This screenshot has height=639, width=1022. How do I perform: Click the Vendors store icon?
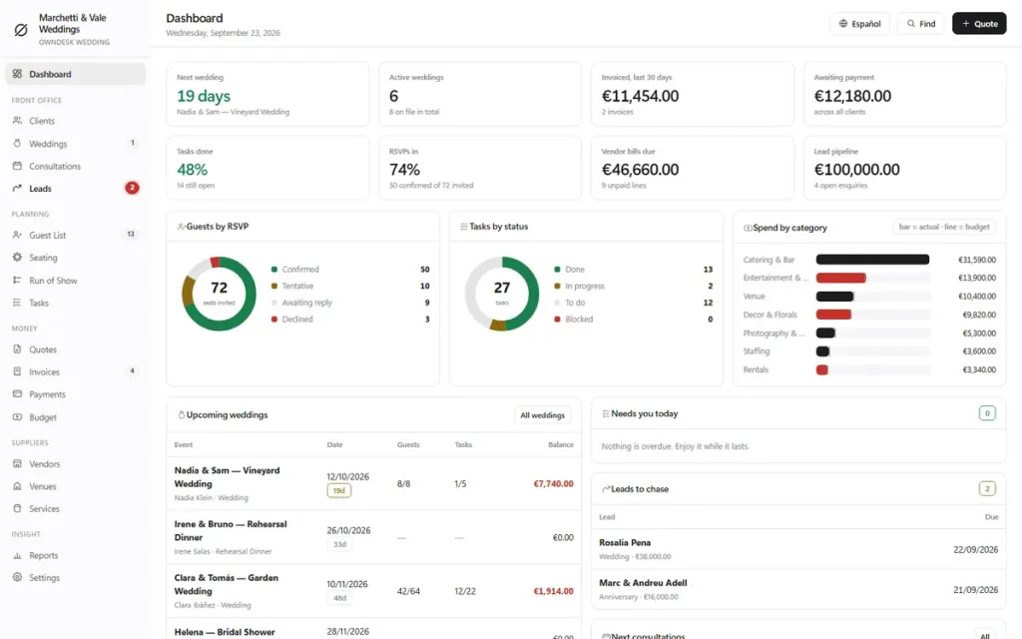pos(17,463)
